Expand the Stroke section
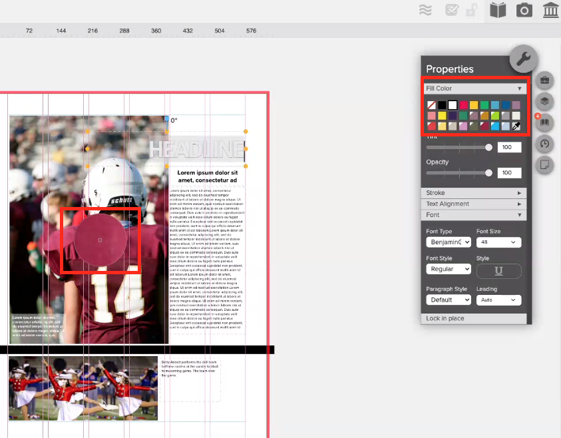The width and height of the screenshot is (561, 438). (473, 192)
